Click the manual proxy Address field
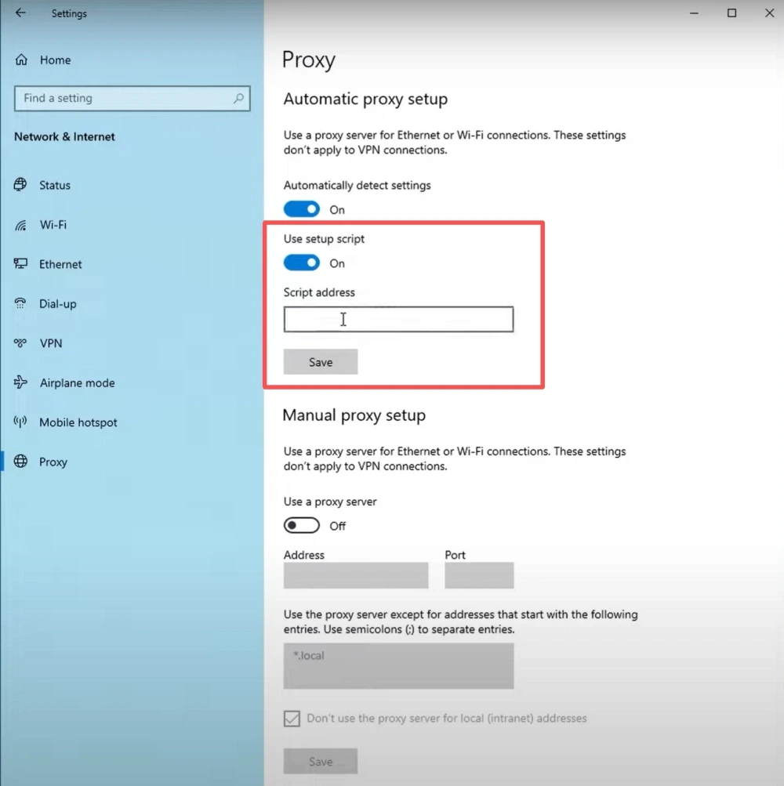This screenshot has height=786, width=784. pyautogui.click(x=356, y=575)
